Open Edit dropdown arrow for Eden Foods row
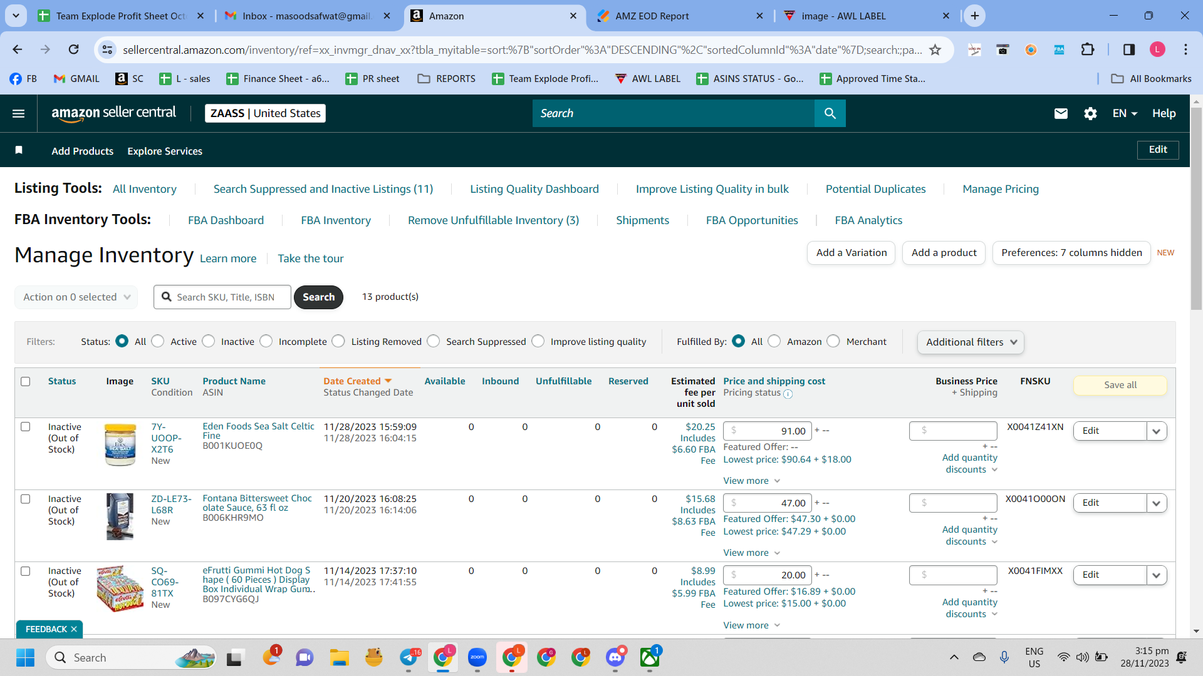The width and height of the screenshot is (1203, 676). [1157, 431]
